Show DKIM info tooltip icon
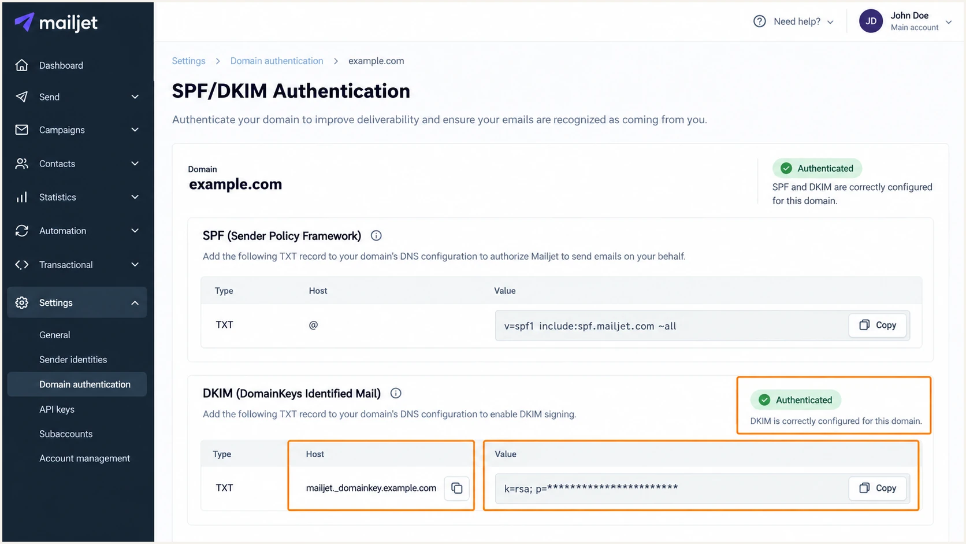The height and width of the screenshot is (544, 966). coord(396,393)
